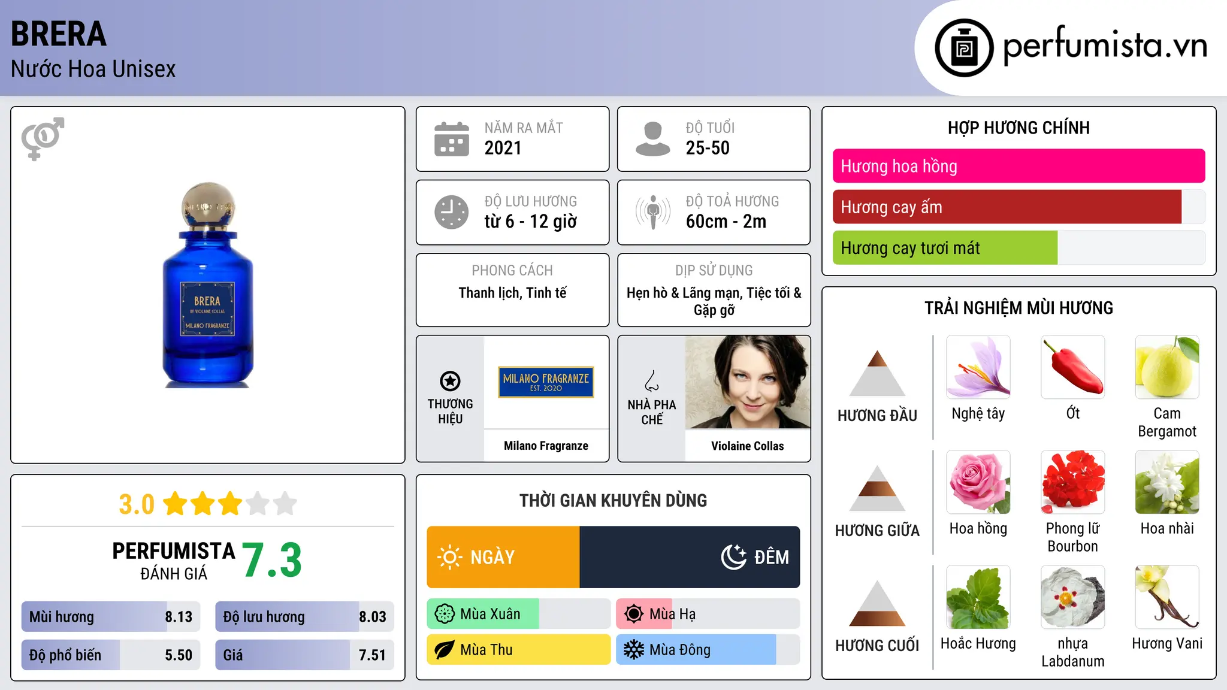Click the age range value 25-50
The height and width of the screenshot is (690, 1227).
pyautogui.click(x=708, y=148)
